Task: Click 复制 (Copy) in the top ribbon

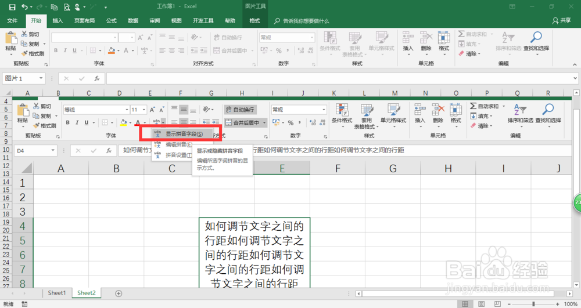Action: pyautogui.click(x=30, y=44)
